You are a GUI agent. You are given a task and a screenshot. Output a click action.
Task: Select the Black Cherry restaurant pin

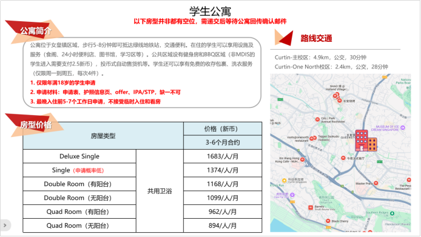(328, 221)
